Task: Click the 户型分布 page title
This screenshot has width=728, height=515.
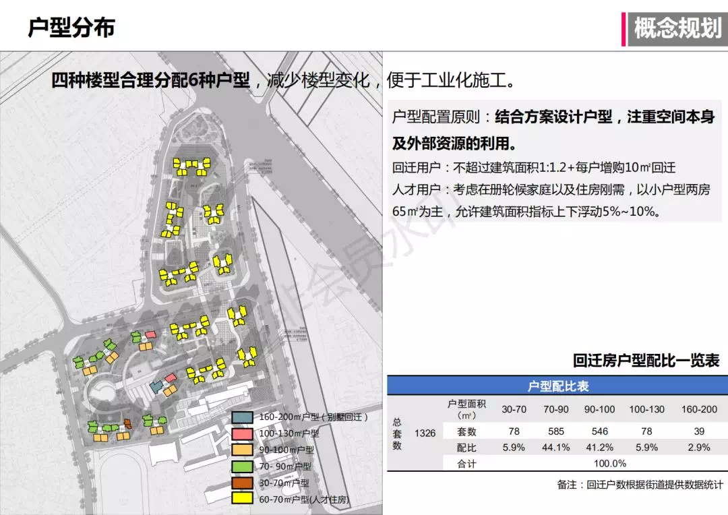Action: [x=71, y=28]
